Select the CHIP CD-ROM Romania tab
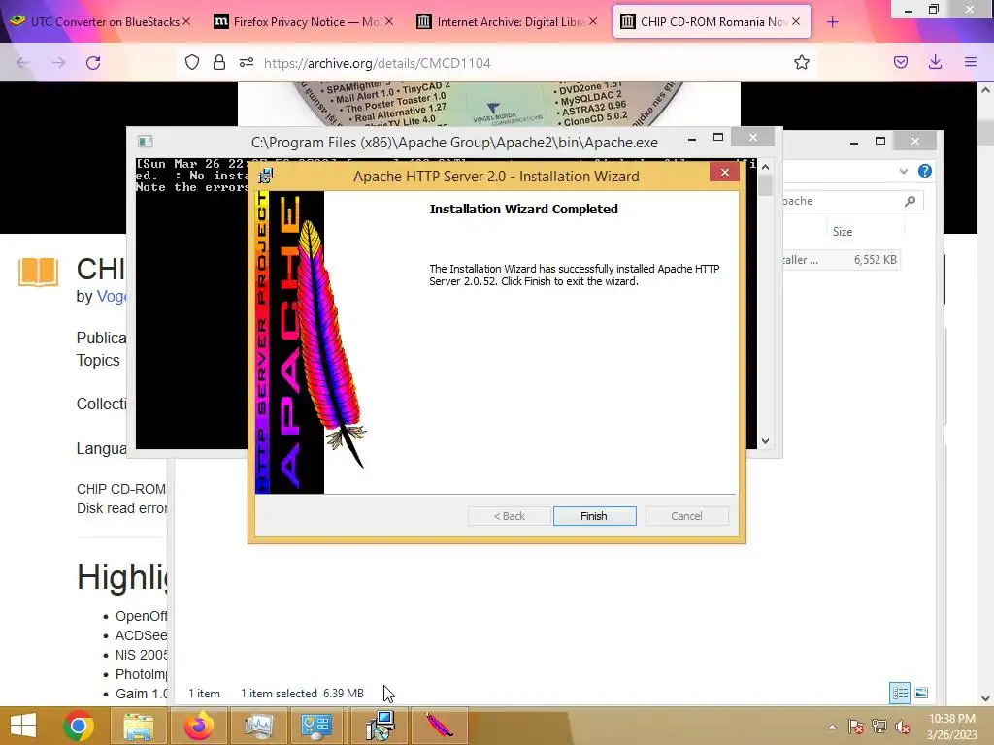Viewport: 994px width, 745px height. pos(711,21)
